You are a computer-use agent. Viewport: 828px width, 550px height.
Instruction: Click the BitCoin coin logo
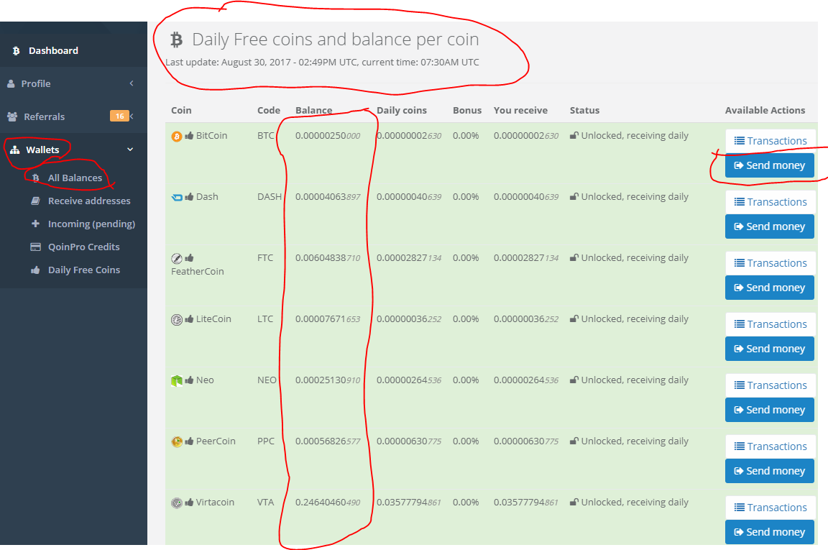click(x=176, y=137)
